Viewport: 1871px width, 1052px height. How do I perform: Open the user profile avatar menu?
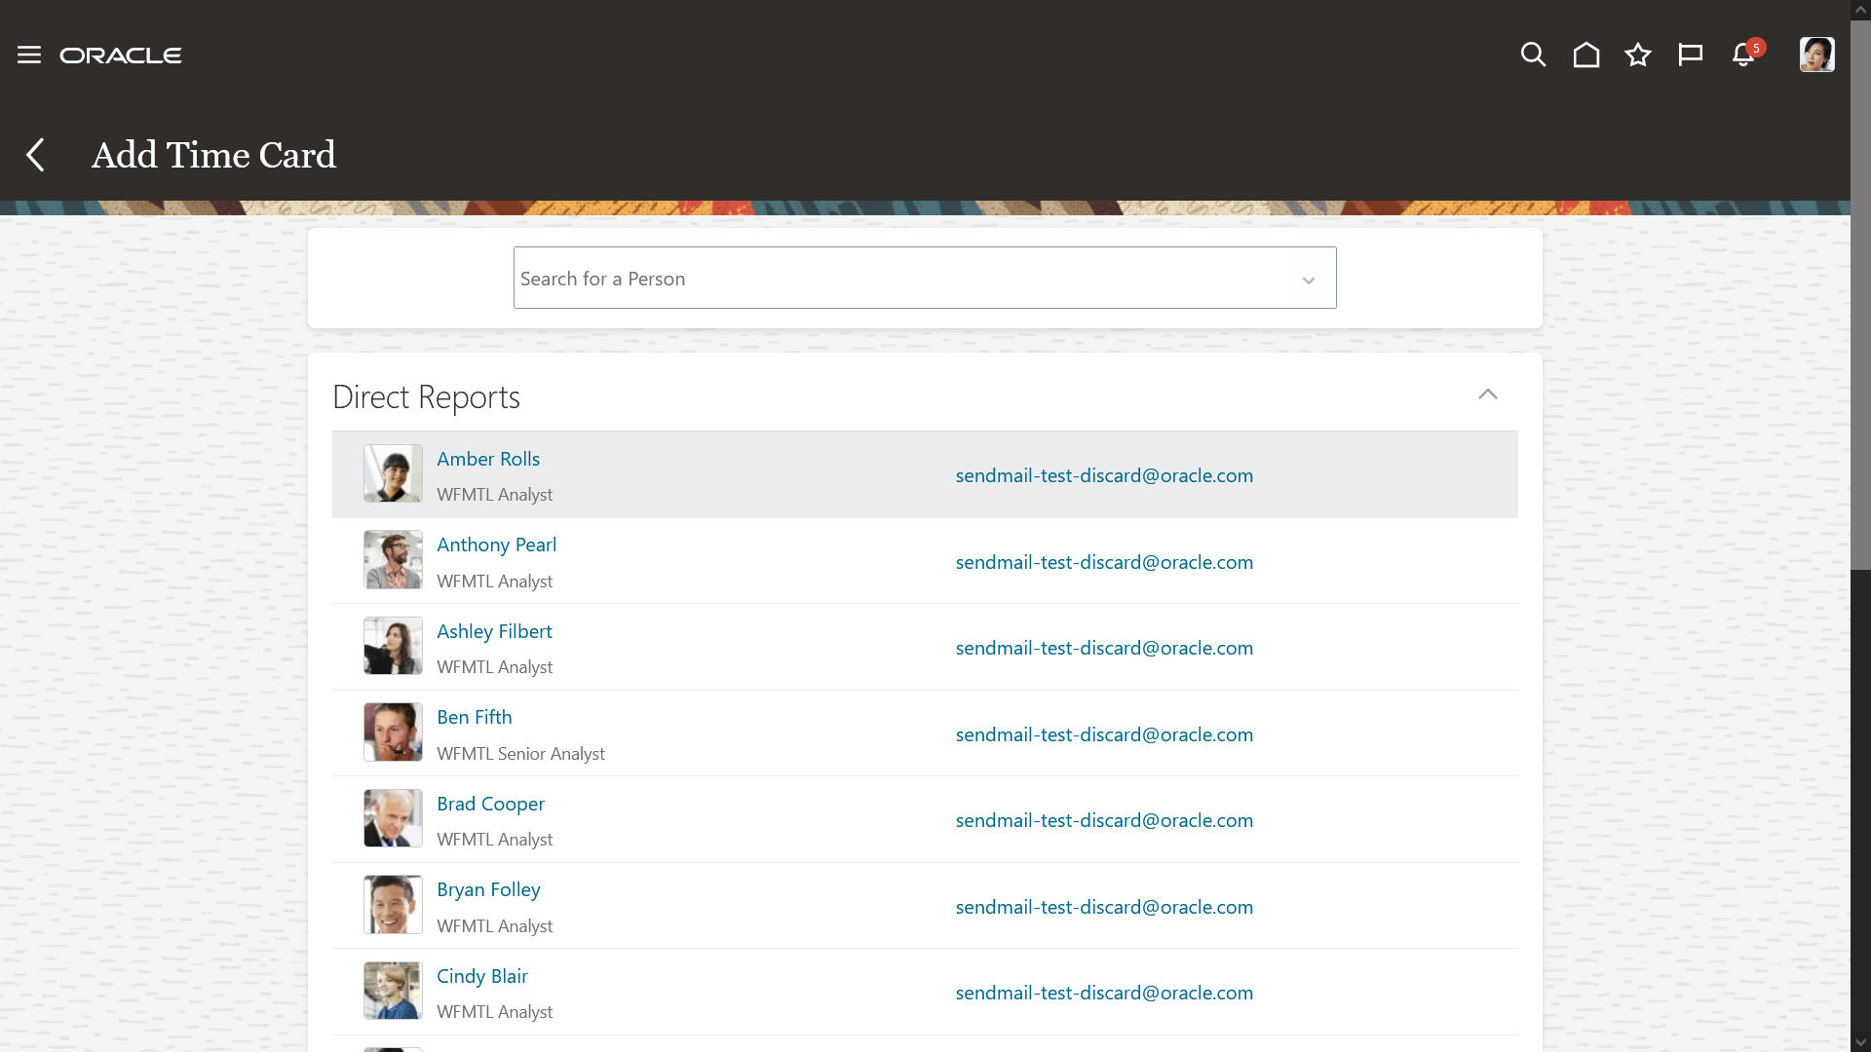(1816, 55)
